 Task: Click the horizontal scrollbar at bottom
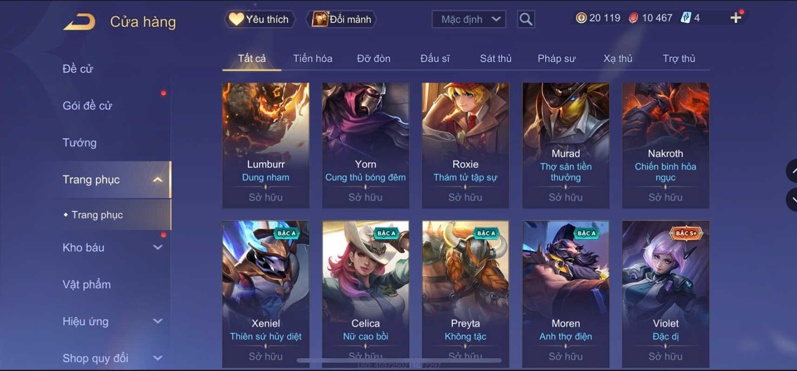pos(399,360)
